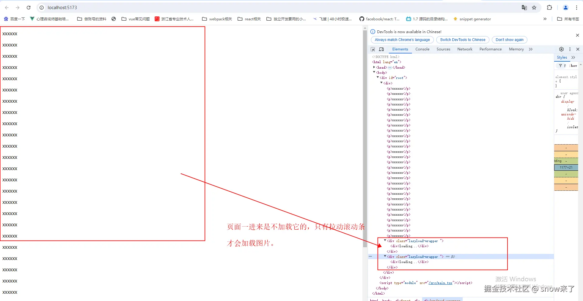This screenshot has width=583, height=301.
Task: Toggle the :hov element state panel
Action: (573, 66)
